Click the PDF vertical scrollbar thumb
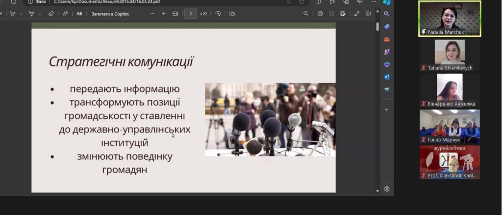This screenshot has width=502, height=215. (x=377, y=27)
